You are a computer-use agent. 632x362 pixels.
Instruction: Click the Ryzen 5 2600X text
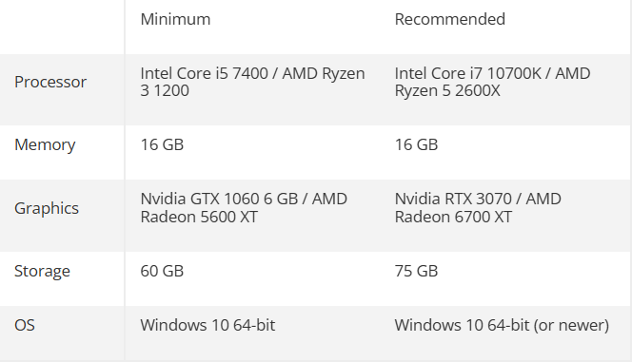tap(447, 91)
